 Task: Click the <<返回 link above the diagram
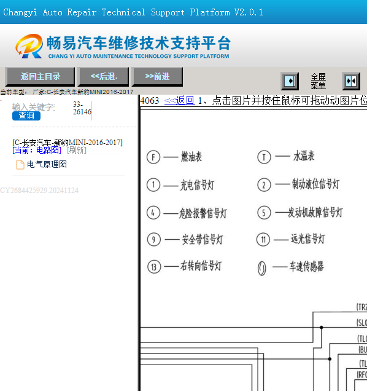pos(179,100)
